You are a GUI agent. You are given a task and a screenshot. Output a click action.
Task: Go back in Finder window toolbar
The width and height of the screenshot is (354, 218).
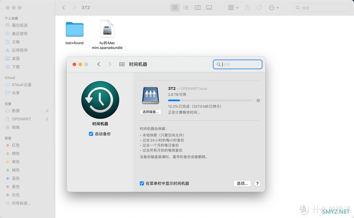pos(64,8)
